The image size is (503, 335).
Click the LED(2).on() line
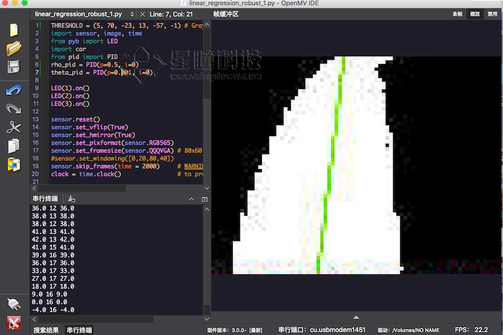[x=70, y=96]
